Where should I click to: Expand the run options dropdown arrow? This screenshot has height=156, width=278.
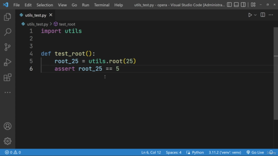pyautogui.click(x=255, y=15)
